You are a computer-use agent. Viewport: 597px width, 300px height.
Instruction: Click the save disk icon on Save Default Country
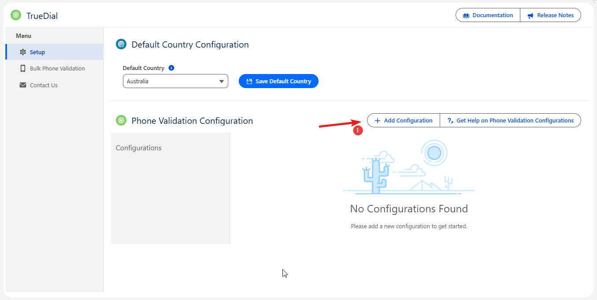coord(249,81)
